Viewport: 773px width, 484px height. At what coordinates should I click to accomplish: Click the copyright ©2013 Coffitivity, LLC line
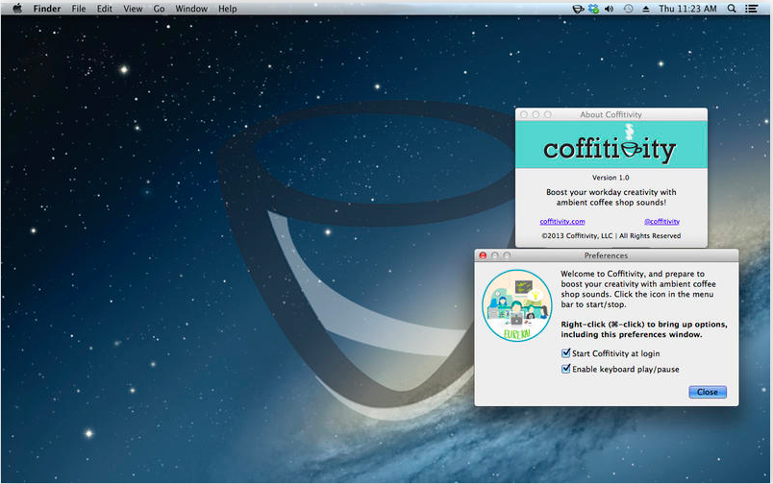point(611,236)
